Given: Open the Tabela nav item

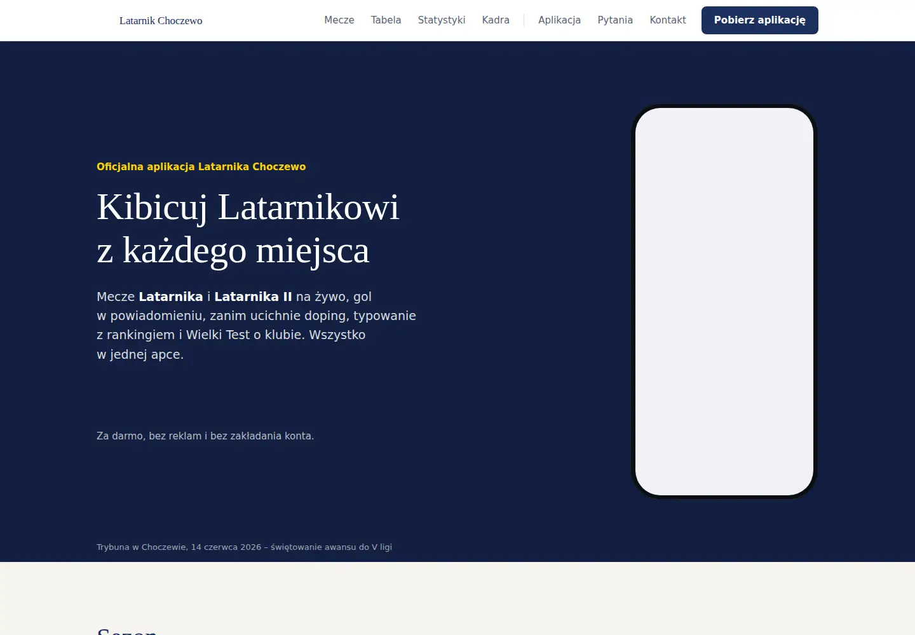Looking at the screenshot, I should click(x=386, y=20).
